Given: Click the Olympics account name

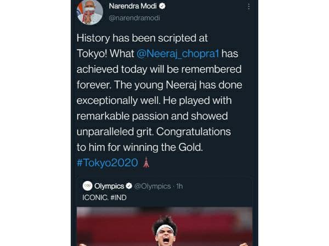Looking at the screenshot, I should (x=110, y=186).
